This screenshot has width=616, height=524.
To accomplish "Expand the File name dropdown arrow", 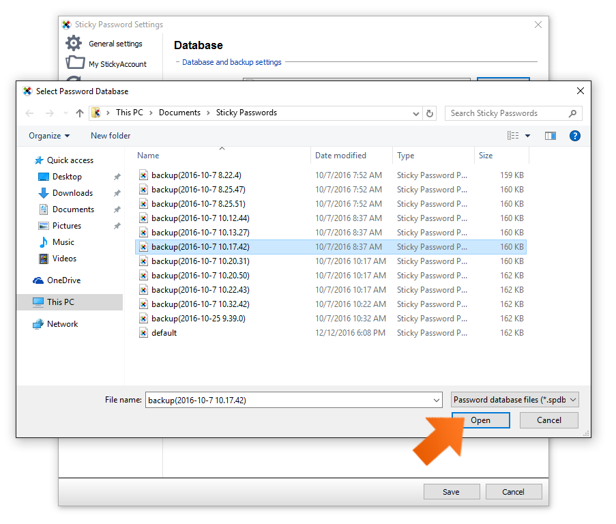I will tap(437, 401).
